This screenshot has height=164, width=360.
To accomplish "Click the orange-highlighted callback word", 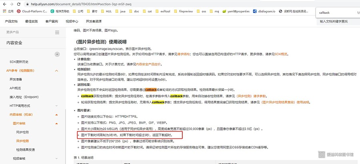I will pyautogui.click(x=151, y=90).
